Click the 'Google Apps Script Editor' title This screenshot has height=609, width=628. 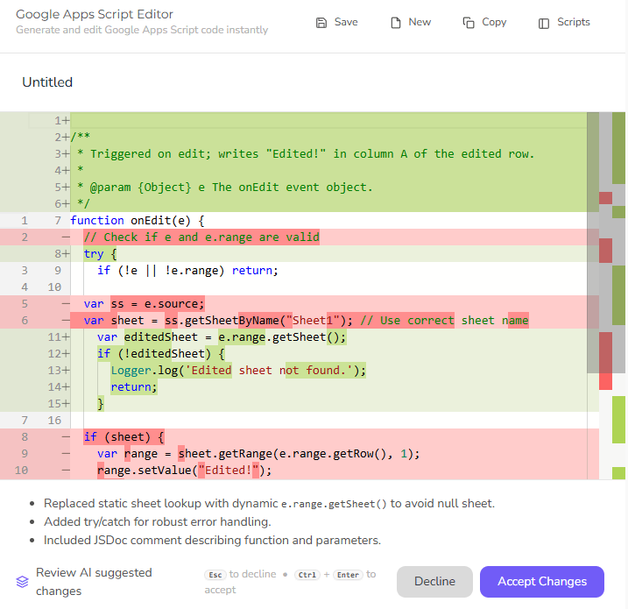95,14
